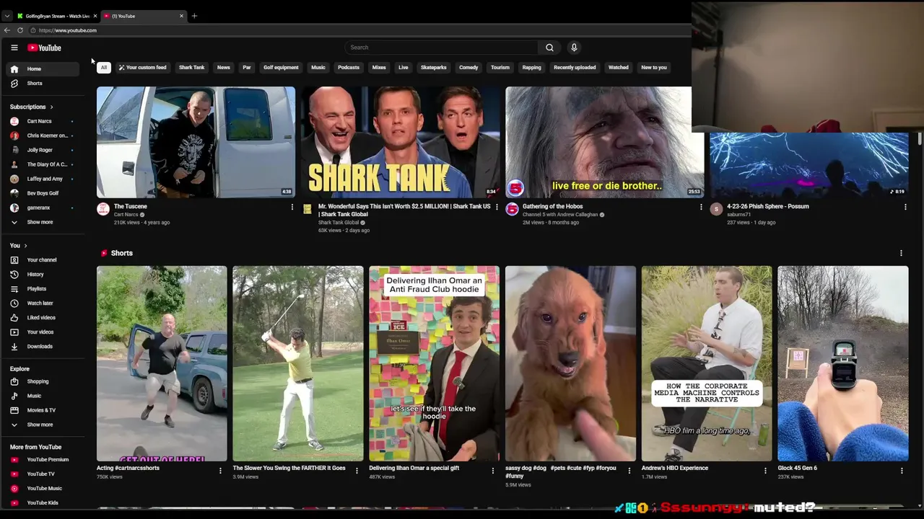Reload the page in the browser
This screenshot has height=519, width=924.
point(20,30)
